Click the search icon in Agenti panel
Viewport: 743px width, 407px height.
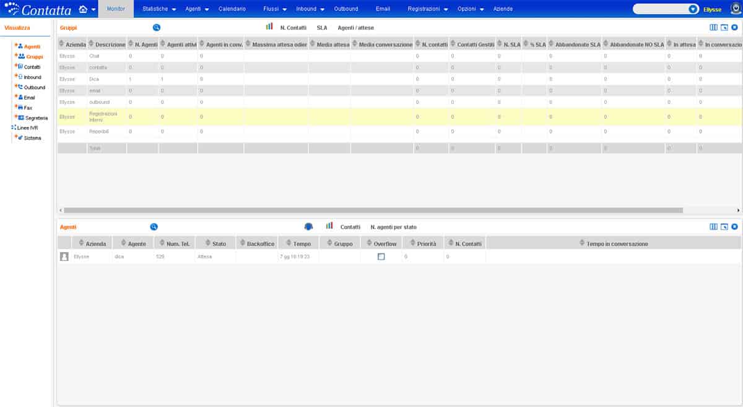point(154,227)
